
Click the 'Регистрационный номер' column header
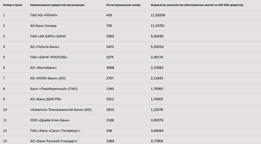[123, 5]
